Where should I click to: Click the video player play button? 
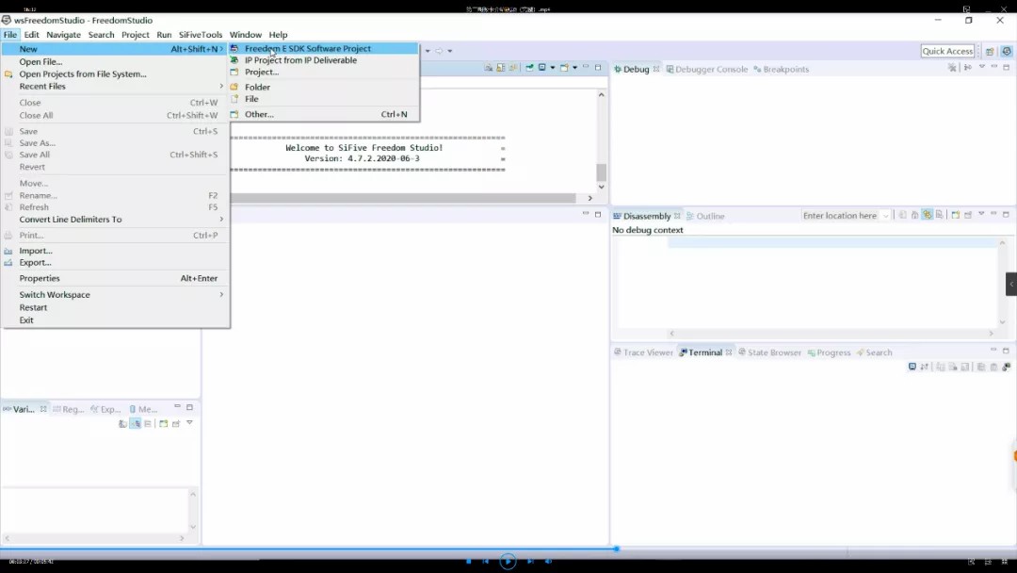point(508,562)
